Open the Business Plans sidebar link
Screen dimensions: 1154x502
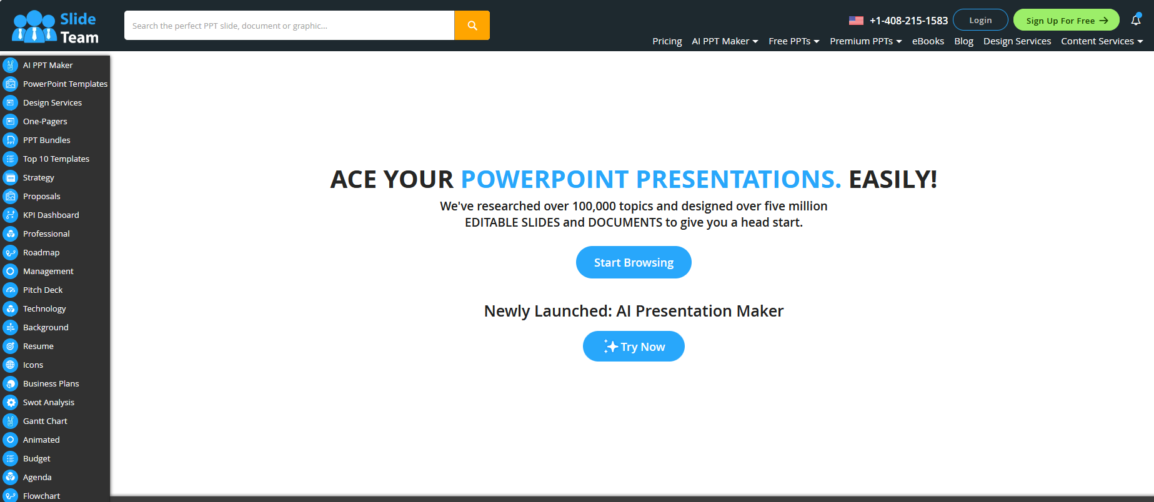click(x=51, y=383)
